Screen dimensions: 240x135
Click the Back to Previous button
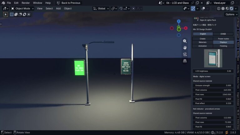[x=68, y=3]
